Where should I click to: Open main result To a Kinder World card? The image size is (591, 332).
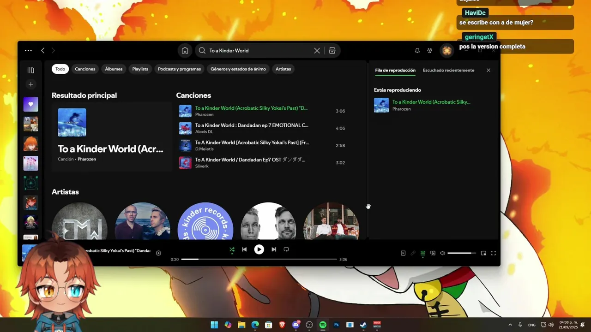111,137
